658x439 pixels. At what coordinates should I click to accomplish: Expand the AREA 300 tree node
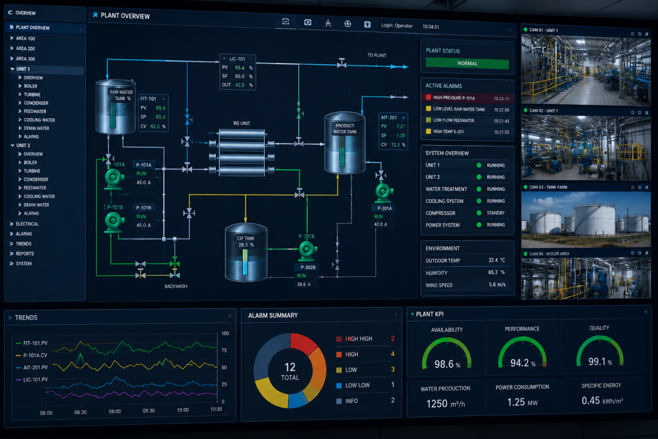coord(12,58)
